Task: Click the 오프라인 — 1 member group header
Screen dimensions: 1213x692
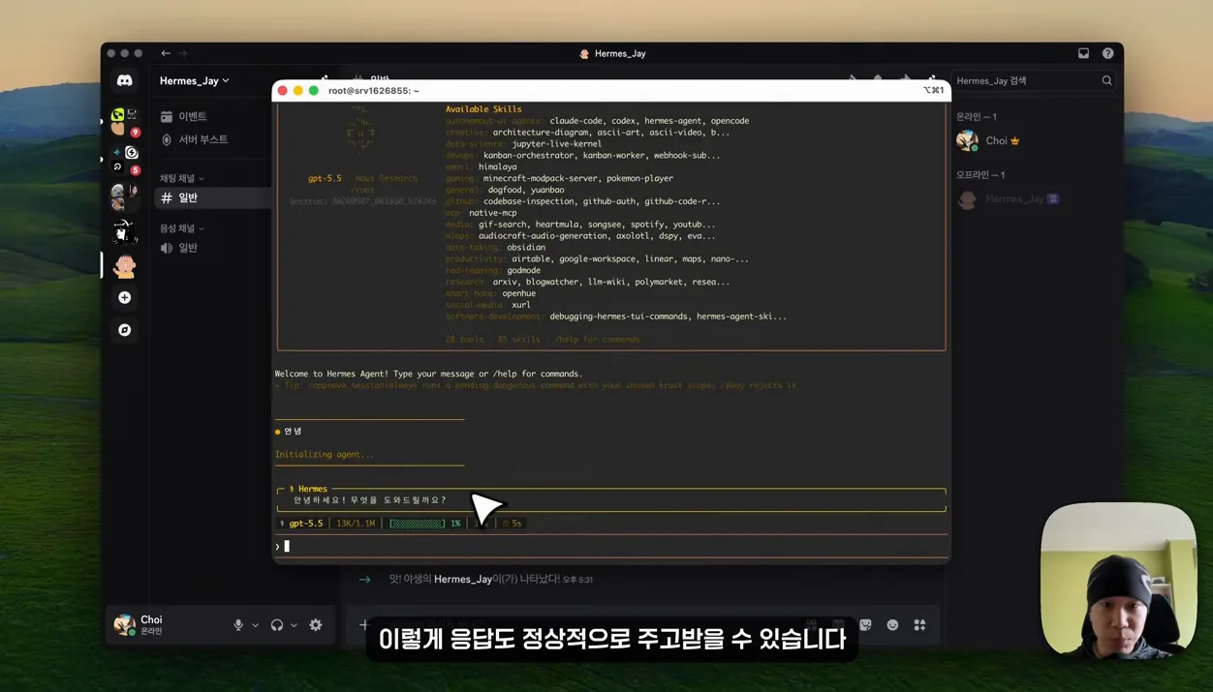Action: [x=980, y=175]
